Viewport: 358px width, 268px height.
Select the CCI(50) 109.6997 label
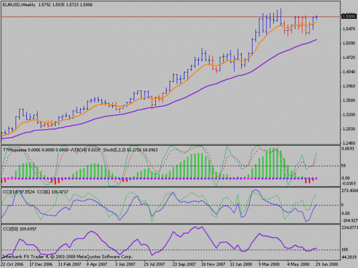tap(19, 229)
